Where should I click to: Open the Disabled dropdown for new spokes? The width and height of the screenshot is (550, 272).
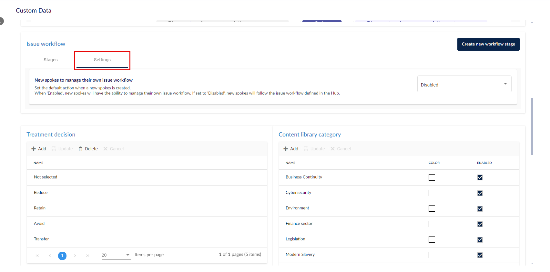coord(464,84)
